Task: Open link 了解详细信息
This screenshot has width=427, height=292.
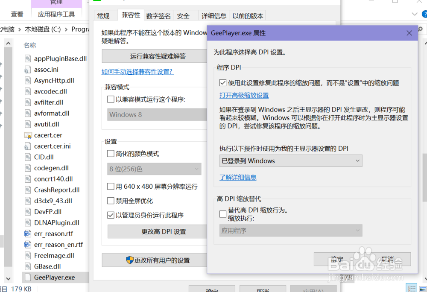Action: 238,178
